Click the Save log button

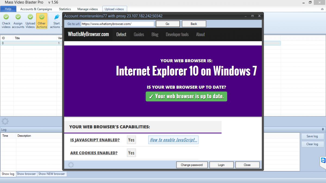[x=312, y=136]
